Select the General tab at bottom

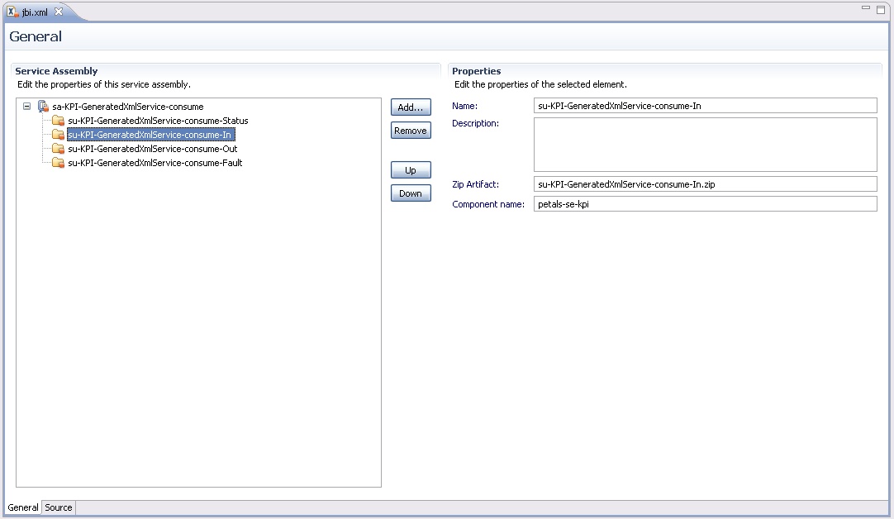(23, 507)
